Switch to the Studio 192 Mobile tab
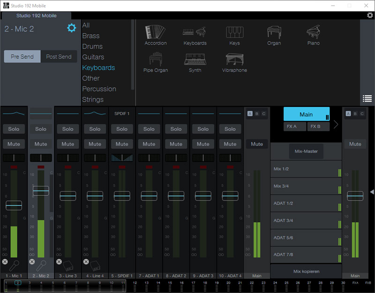This screenshot has width=375, height=293. pos(37,15)
